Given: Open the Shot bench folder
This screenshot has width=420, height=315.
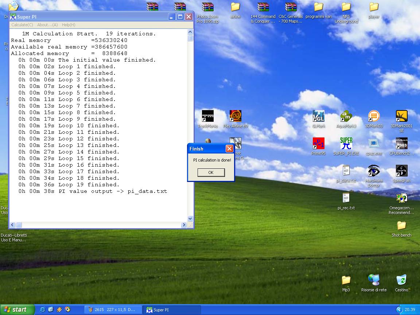Looking at the screenshot, I should pyautogui.click(x=401, y=229).
